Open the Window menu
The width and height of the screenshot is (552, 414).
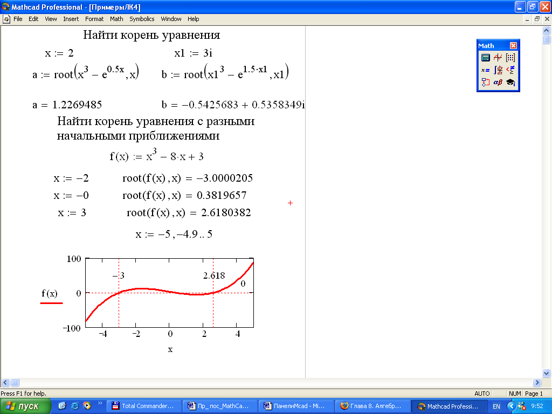pos(171,19)
